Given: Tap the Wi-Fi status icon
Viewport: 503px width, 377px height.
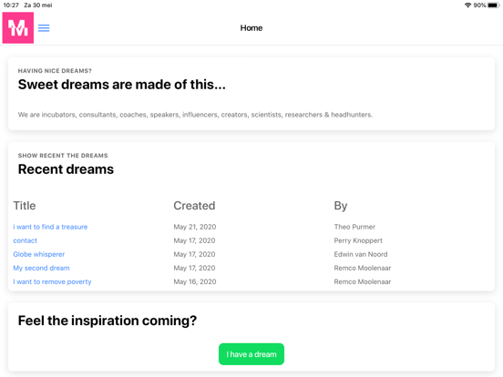Looking at the screenshot, I should (467, 5).
